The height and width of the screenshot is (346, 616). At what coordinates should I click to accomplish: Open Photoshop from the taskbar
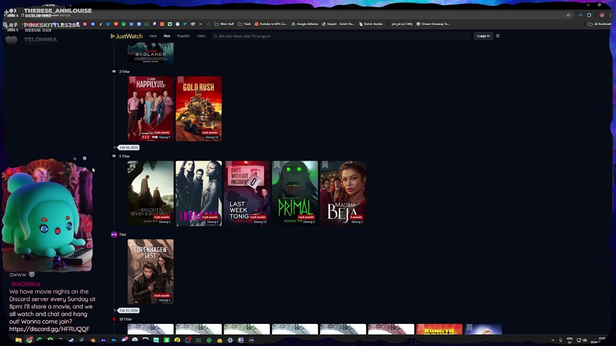[x=114, y=340]
